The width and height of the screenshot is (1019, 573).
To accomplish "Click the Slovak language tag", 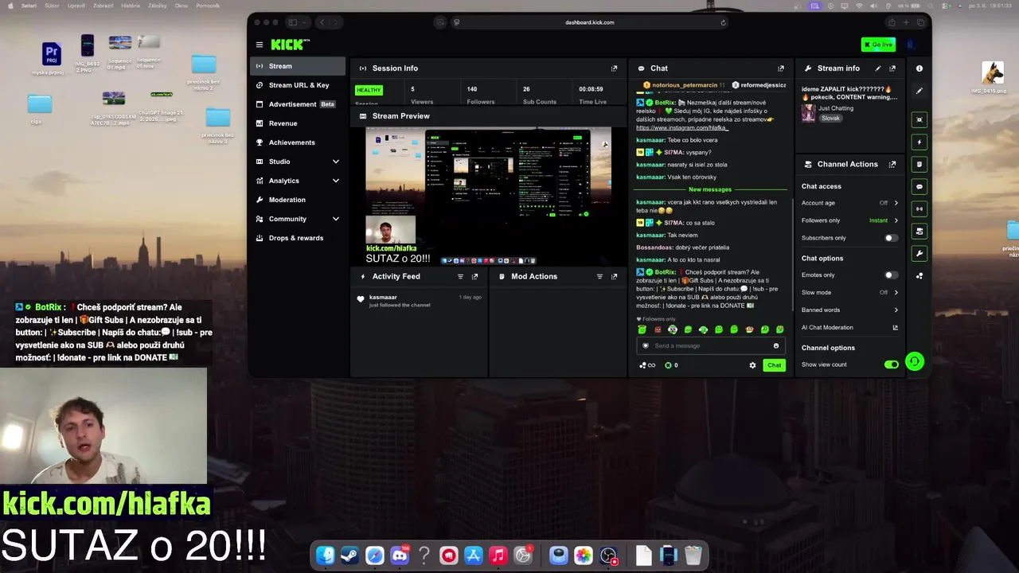I will point(830,119).
